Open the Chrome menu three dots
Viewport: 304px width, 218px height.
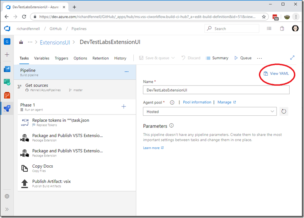[x=296, y=17]
